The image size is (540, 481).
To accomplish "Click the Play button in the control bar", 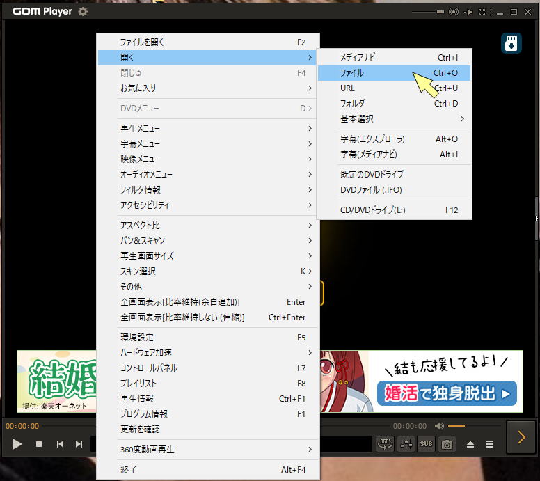I will pos(17,444).
